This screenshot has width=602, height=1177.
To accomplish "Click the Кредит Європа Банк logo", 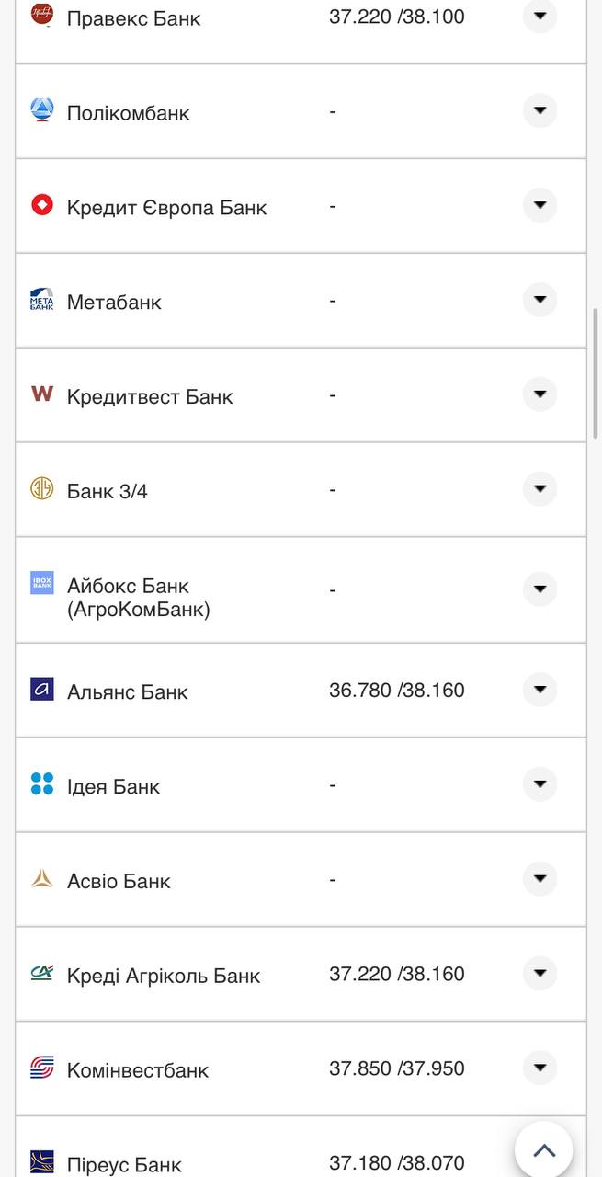I will 42,205.
